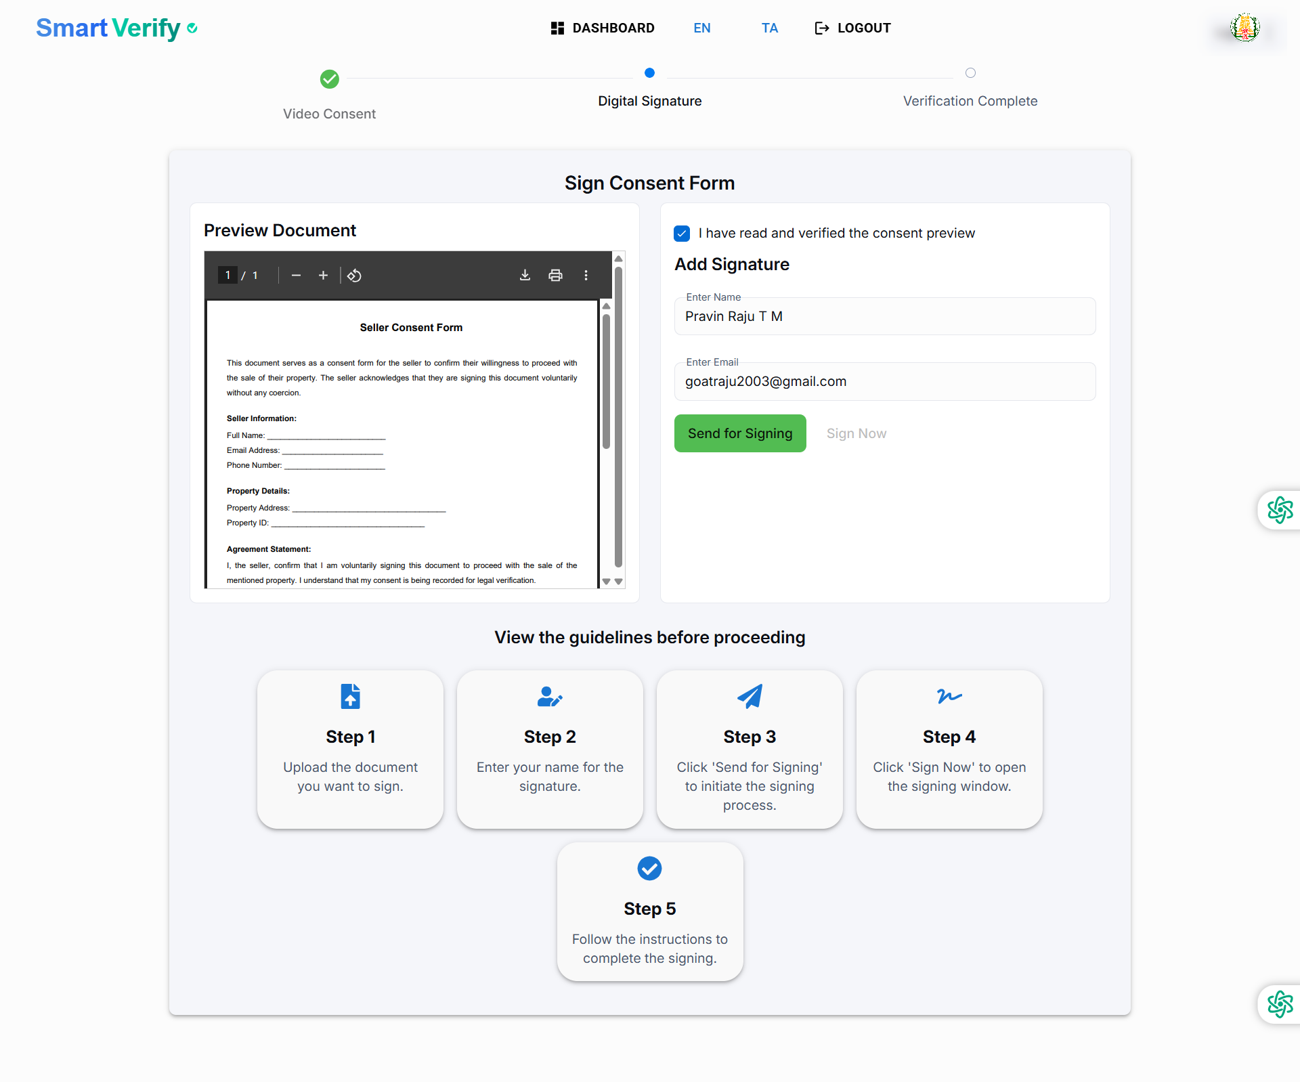This screenshot has width=1300, height=1082.
Task: Click the PDF print icon
Action: click(555, 275)
